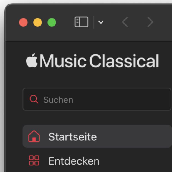This screenshot has height=172, width=172.
Task: Close the window with the red button
Action: 23,22
